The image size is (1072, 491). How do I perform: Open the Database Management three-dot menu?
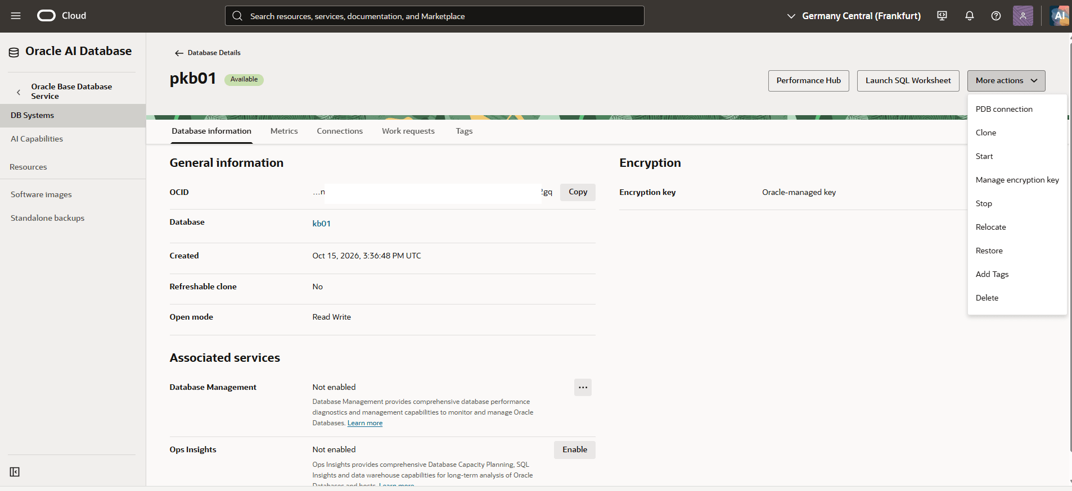point(583,388)
